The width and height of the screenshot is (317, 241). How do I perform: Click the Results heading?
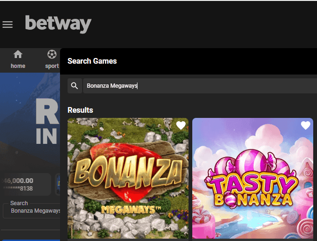80,110
